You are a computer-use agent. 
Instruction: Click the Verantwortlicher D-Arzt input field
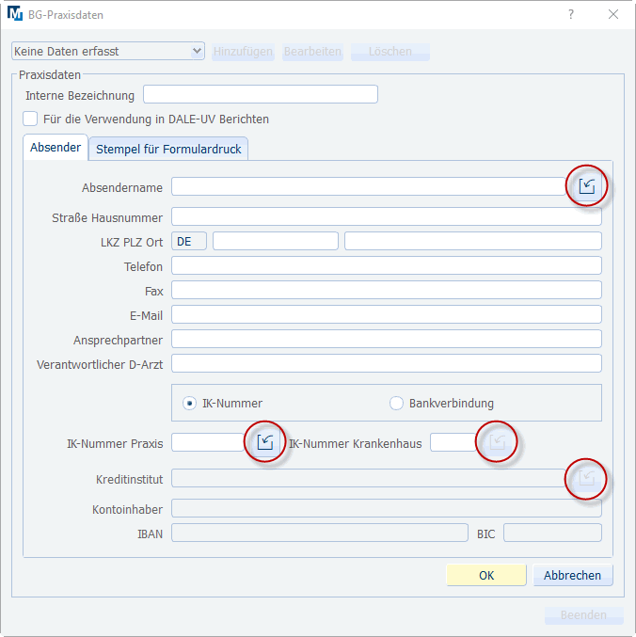(386, 363)
